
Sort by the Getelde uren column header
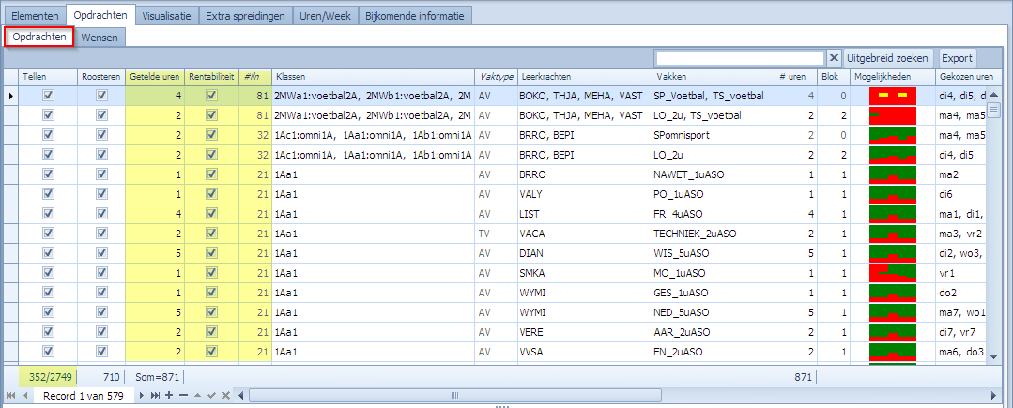click(154, 77)
